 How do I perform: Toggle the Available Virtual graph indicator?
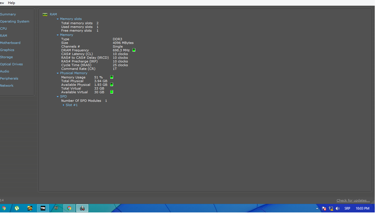coord(112,92)
